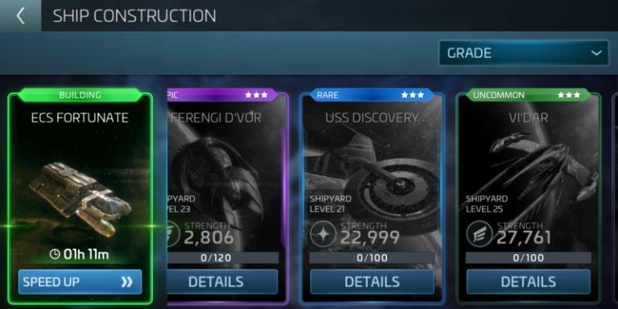Click the clock icon beside 01h 11m

click(55, 254)
